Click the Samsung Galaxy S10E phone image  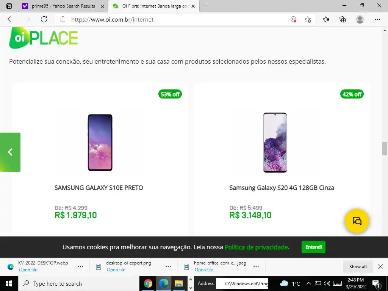[100, 142]
